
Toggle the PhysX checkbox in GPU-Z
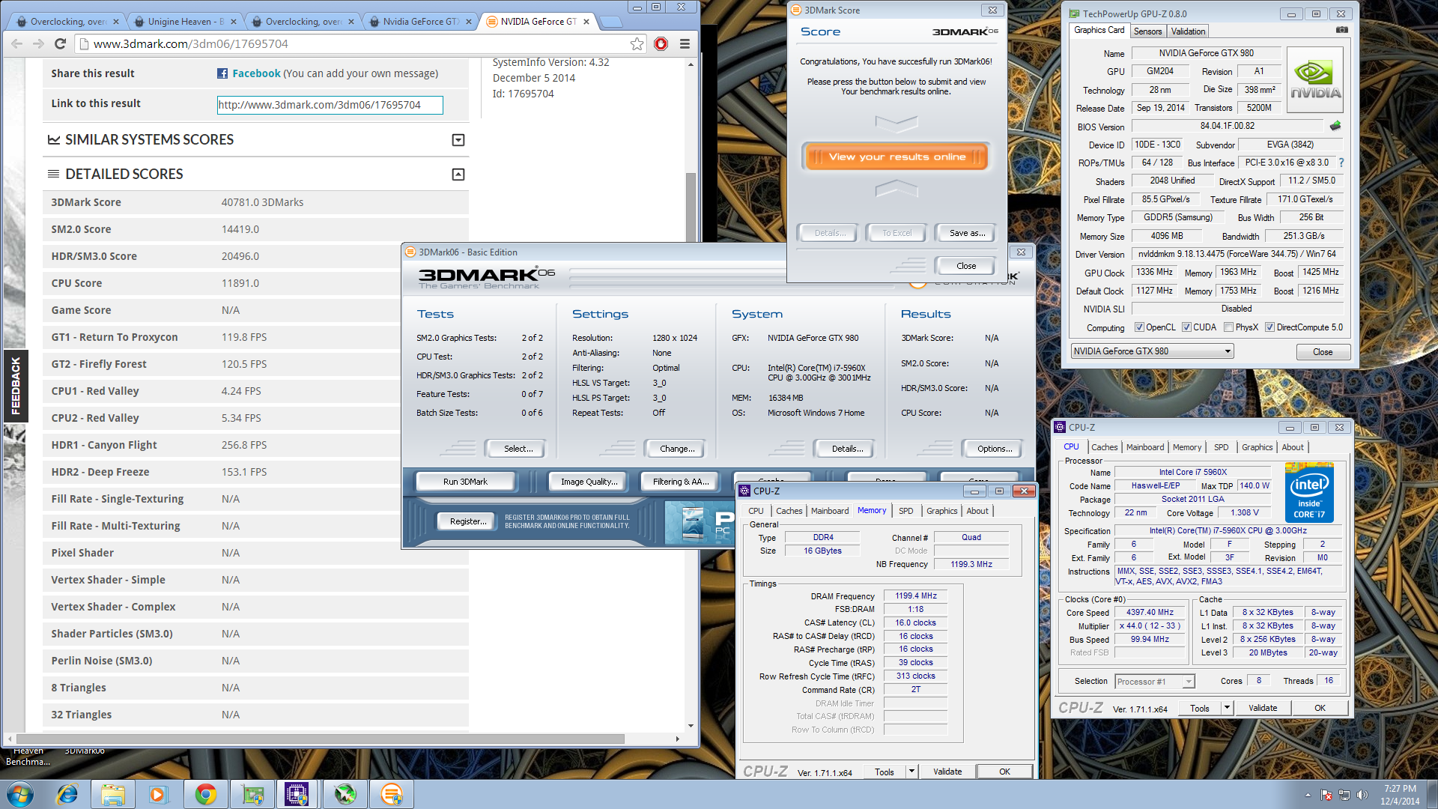tap(1228, 327)
